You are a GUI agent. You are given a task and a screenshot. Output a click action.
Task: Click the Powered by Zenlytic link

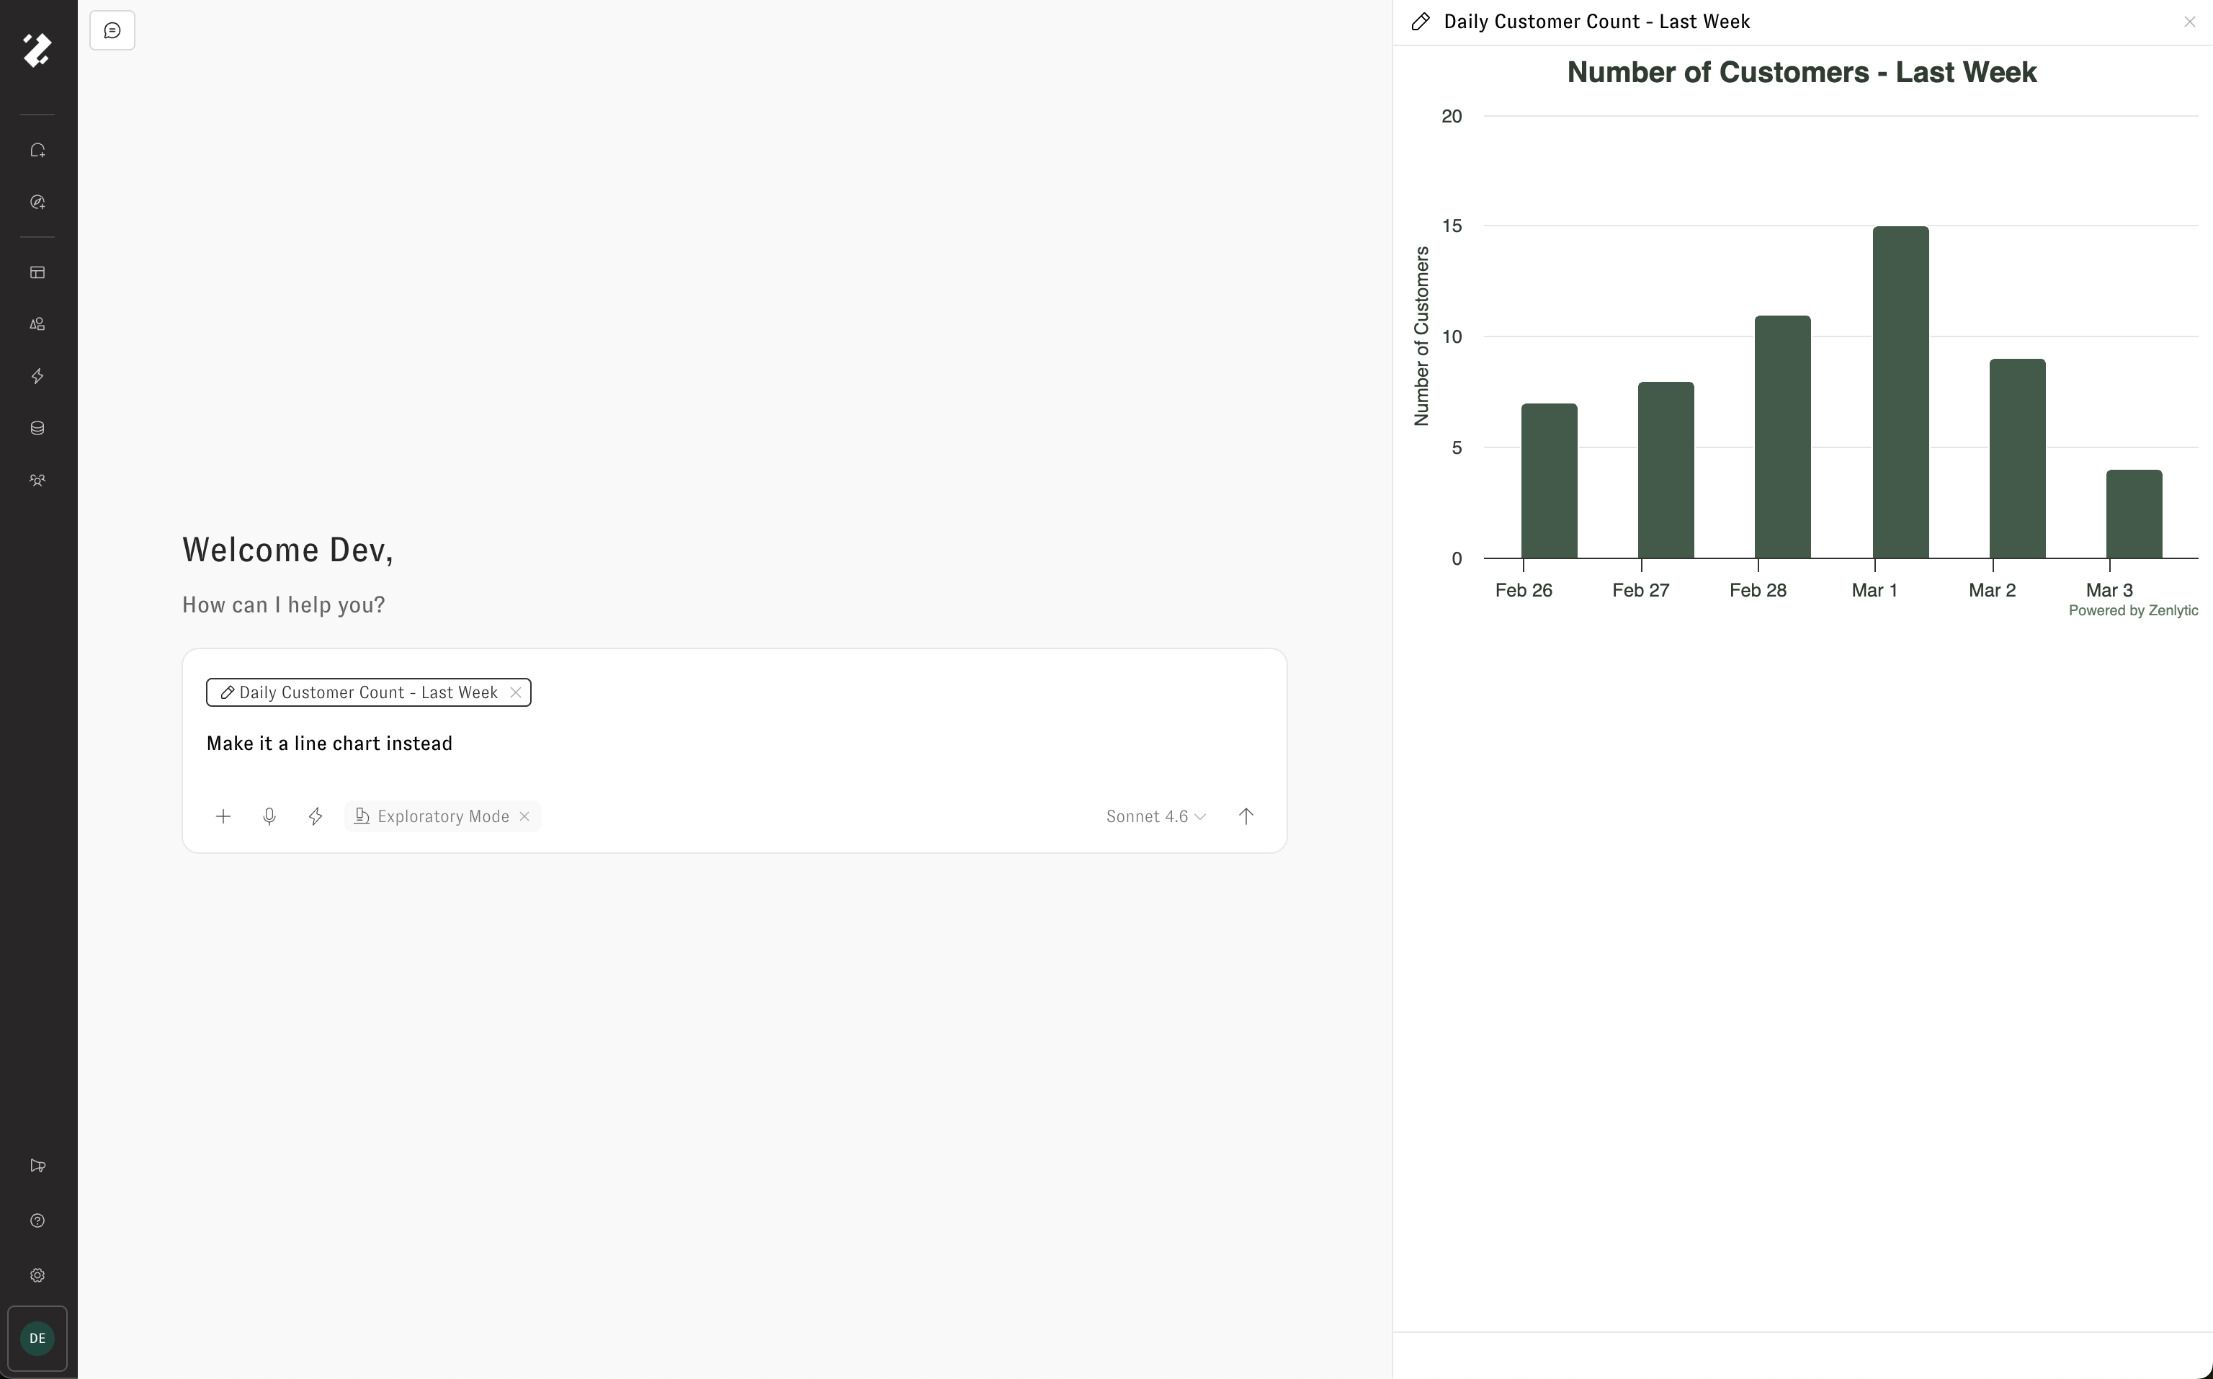[x=2133, y=611]
